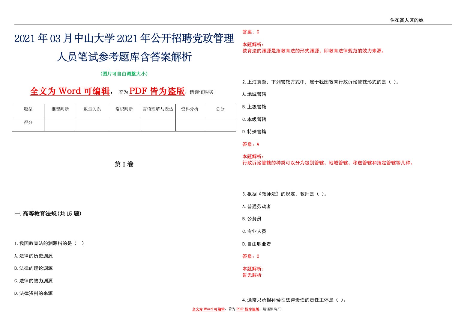The image size is (476, 336).
Task: Select the document title starting 2021年03月中山大学
Action: click(124, 47)
